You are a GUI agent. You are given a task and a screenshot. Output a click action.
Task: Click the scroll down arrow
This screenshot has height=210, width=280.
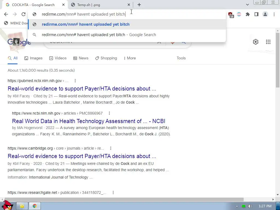(x=278, y=195)
